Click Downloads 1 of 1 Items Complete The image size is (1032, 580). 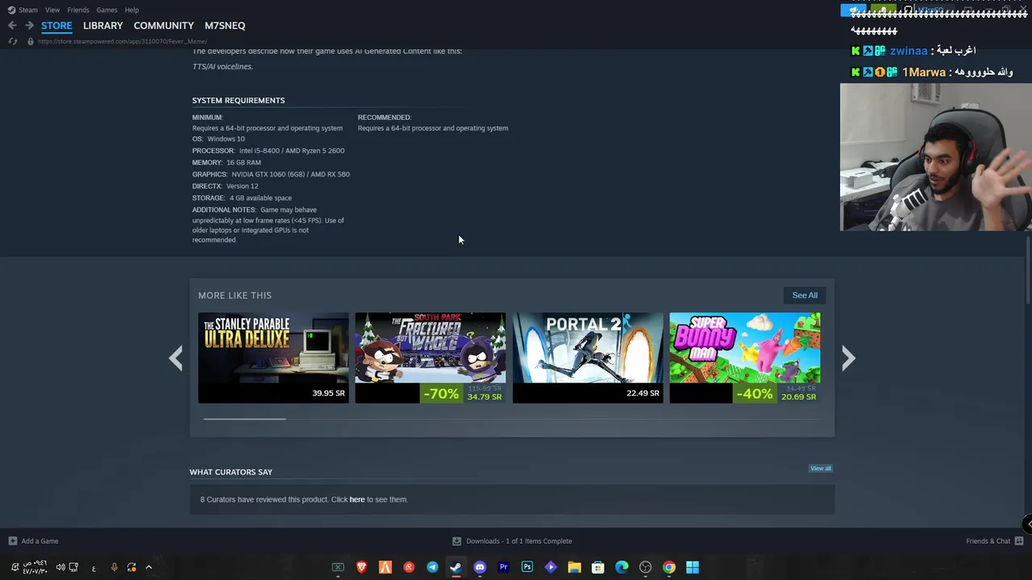pyautogui.click(x=519, y=541)
